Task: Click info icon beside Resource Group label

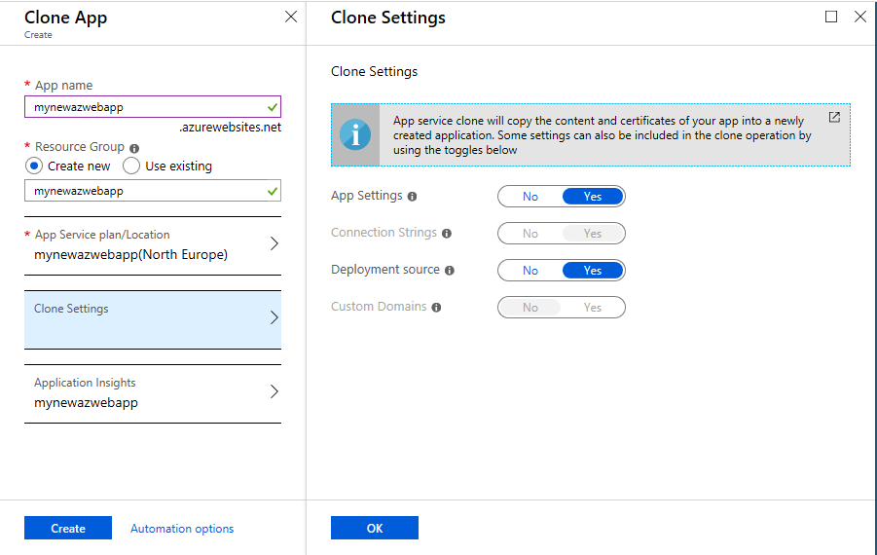Action: tap(134, 148)
